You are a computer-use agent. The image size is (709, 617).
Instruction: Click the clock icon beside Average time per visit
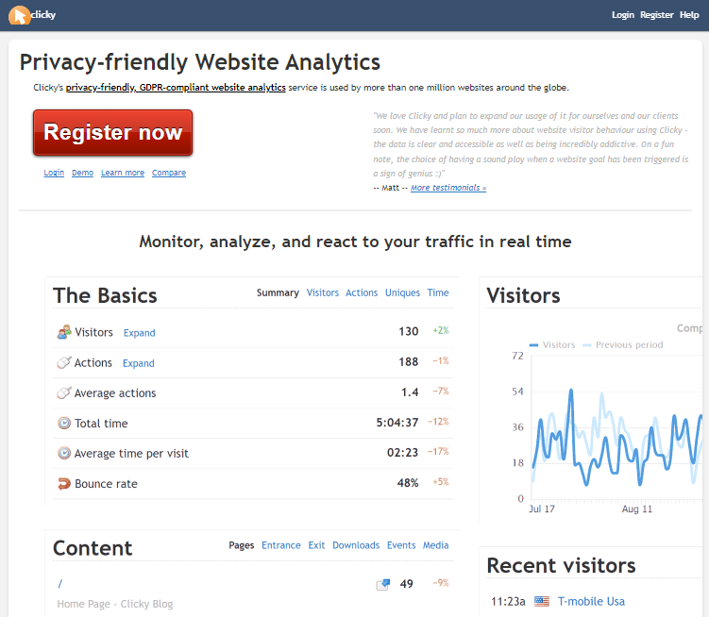click(x=64, y=453)
